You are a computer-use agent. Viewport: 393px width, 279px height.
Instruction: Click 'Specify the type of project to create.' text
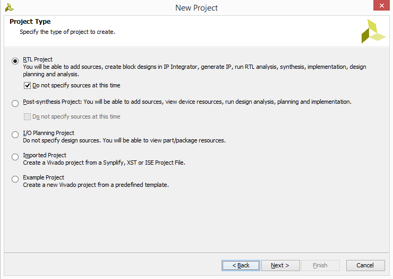point(67,32)
